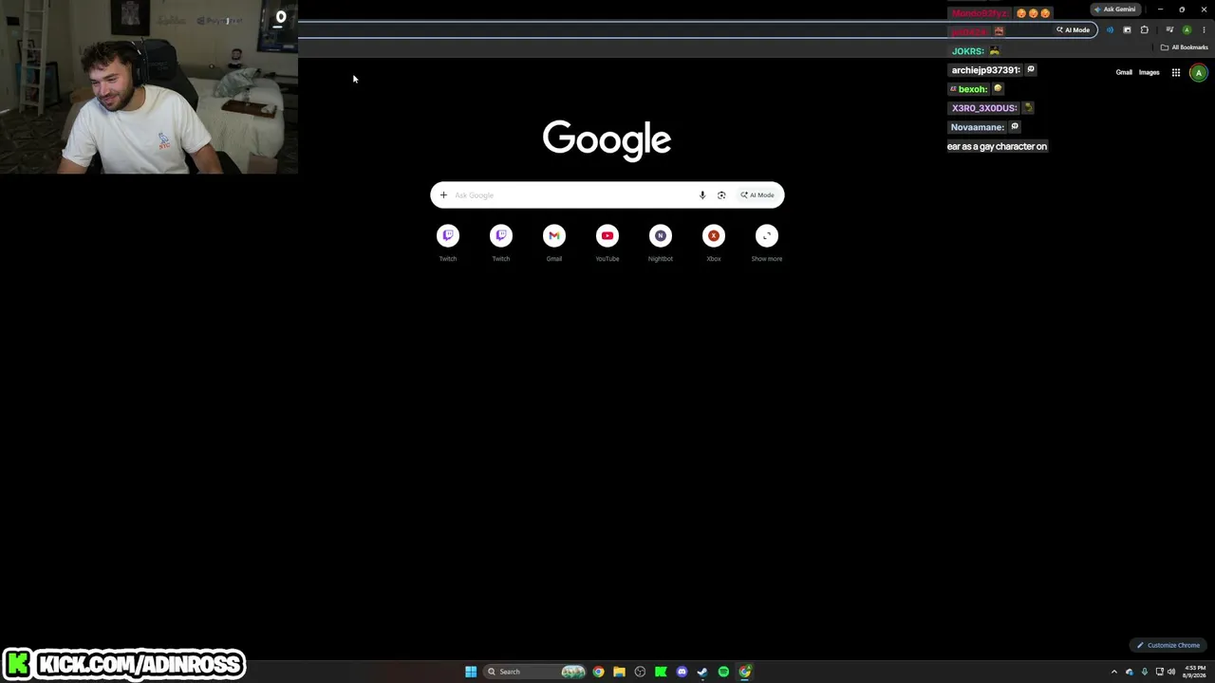The height and width of the screenshot is (683, 1215).
Task: Open Discord from the taskbar
Action: click(682, 672)
